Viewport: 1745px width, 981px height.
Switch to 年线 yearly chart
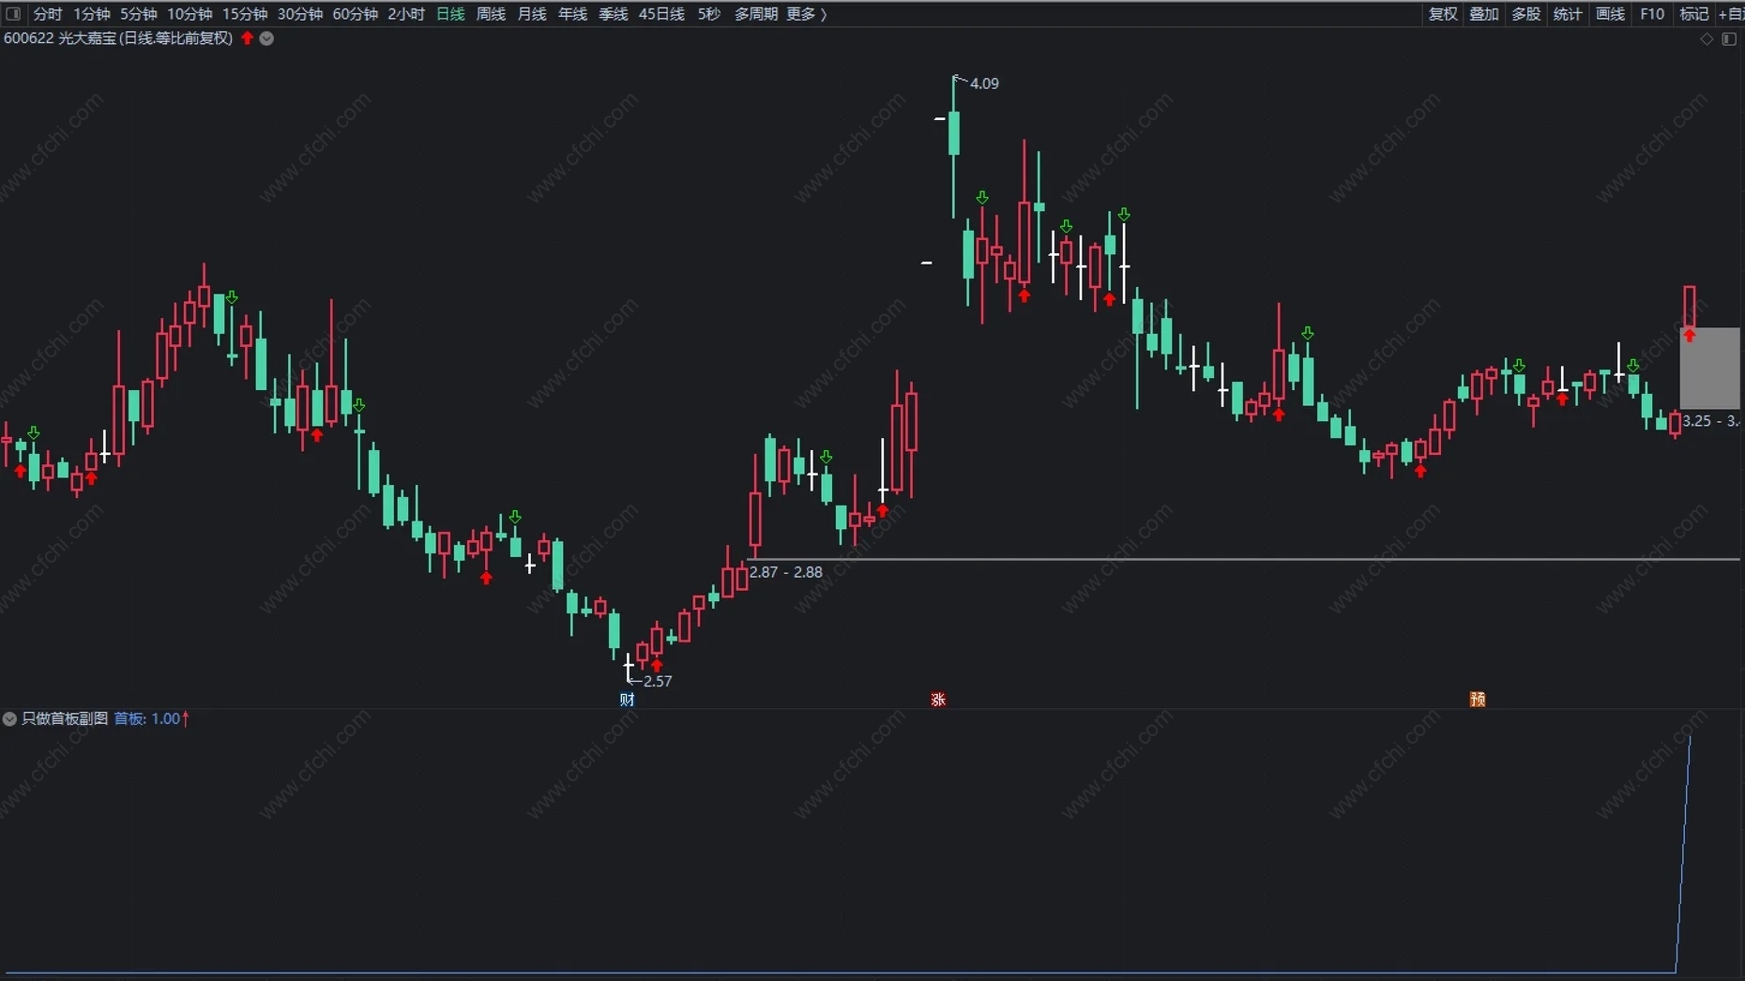click(572, 14)
